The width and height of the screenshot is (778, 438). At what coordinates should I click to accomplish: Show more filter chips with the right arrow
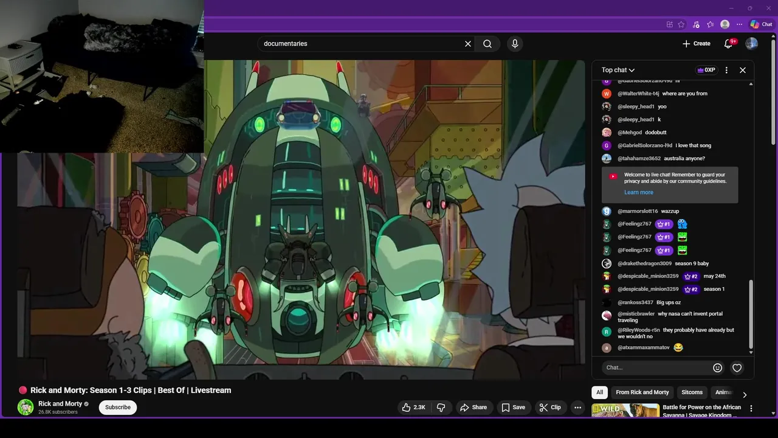click(x=745, y=395)
